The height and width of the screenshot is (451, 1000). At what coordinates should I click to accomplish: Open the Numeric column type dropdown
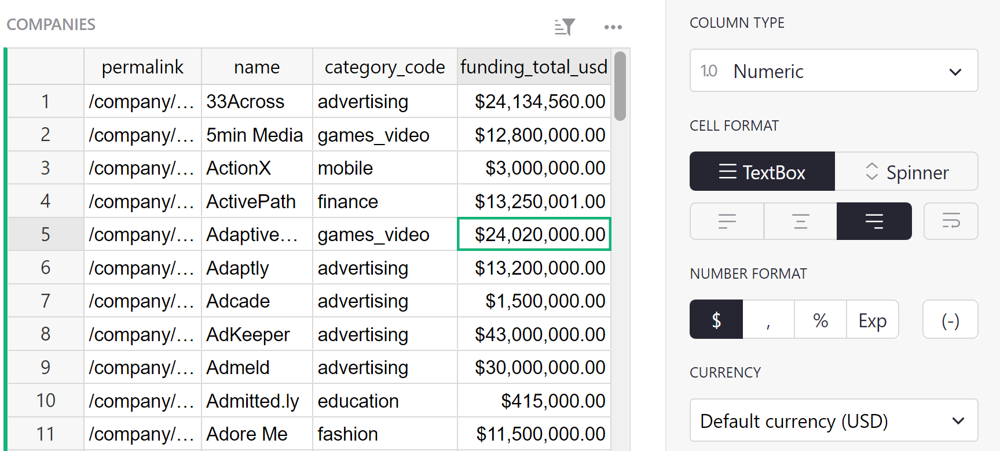(x=833, y=71)
